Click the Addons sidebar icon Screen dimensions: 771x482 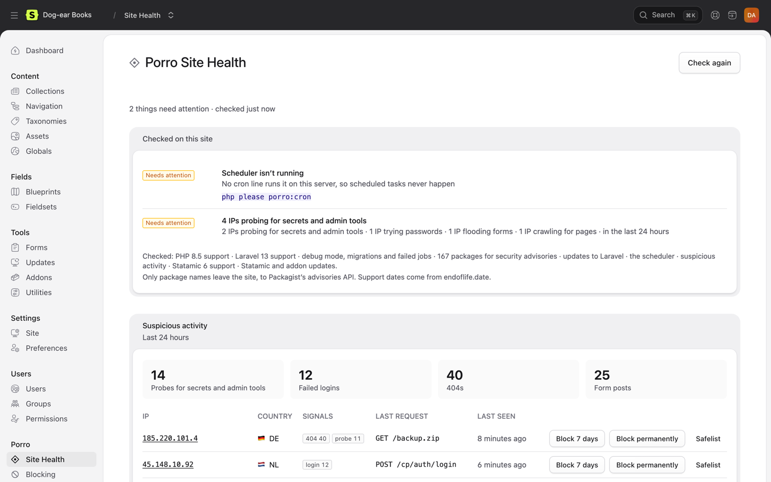(x=15, y=278)
